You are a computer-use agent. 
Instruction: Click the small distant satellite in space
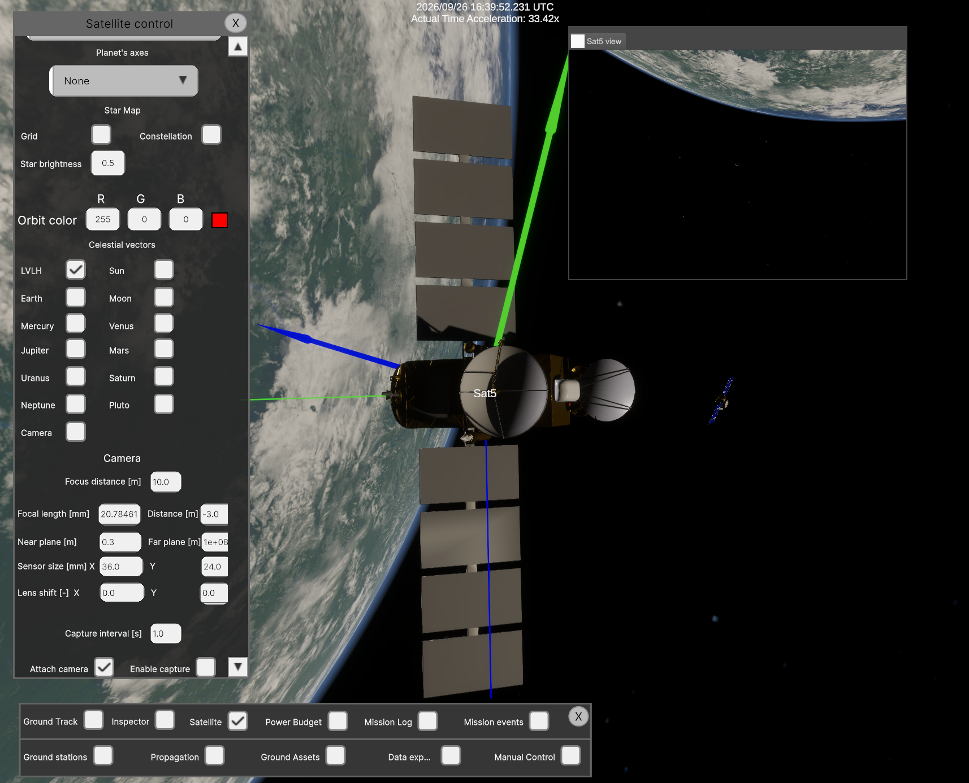tap(721, 401)
